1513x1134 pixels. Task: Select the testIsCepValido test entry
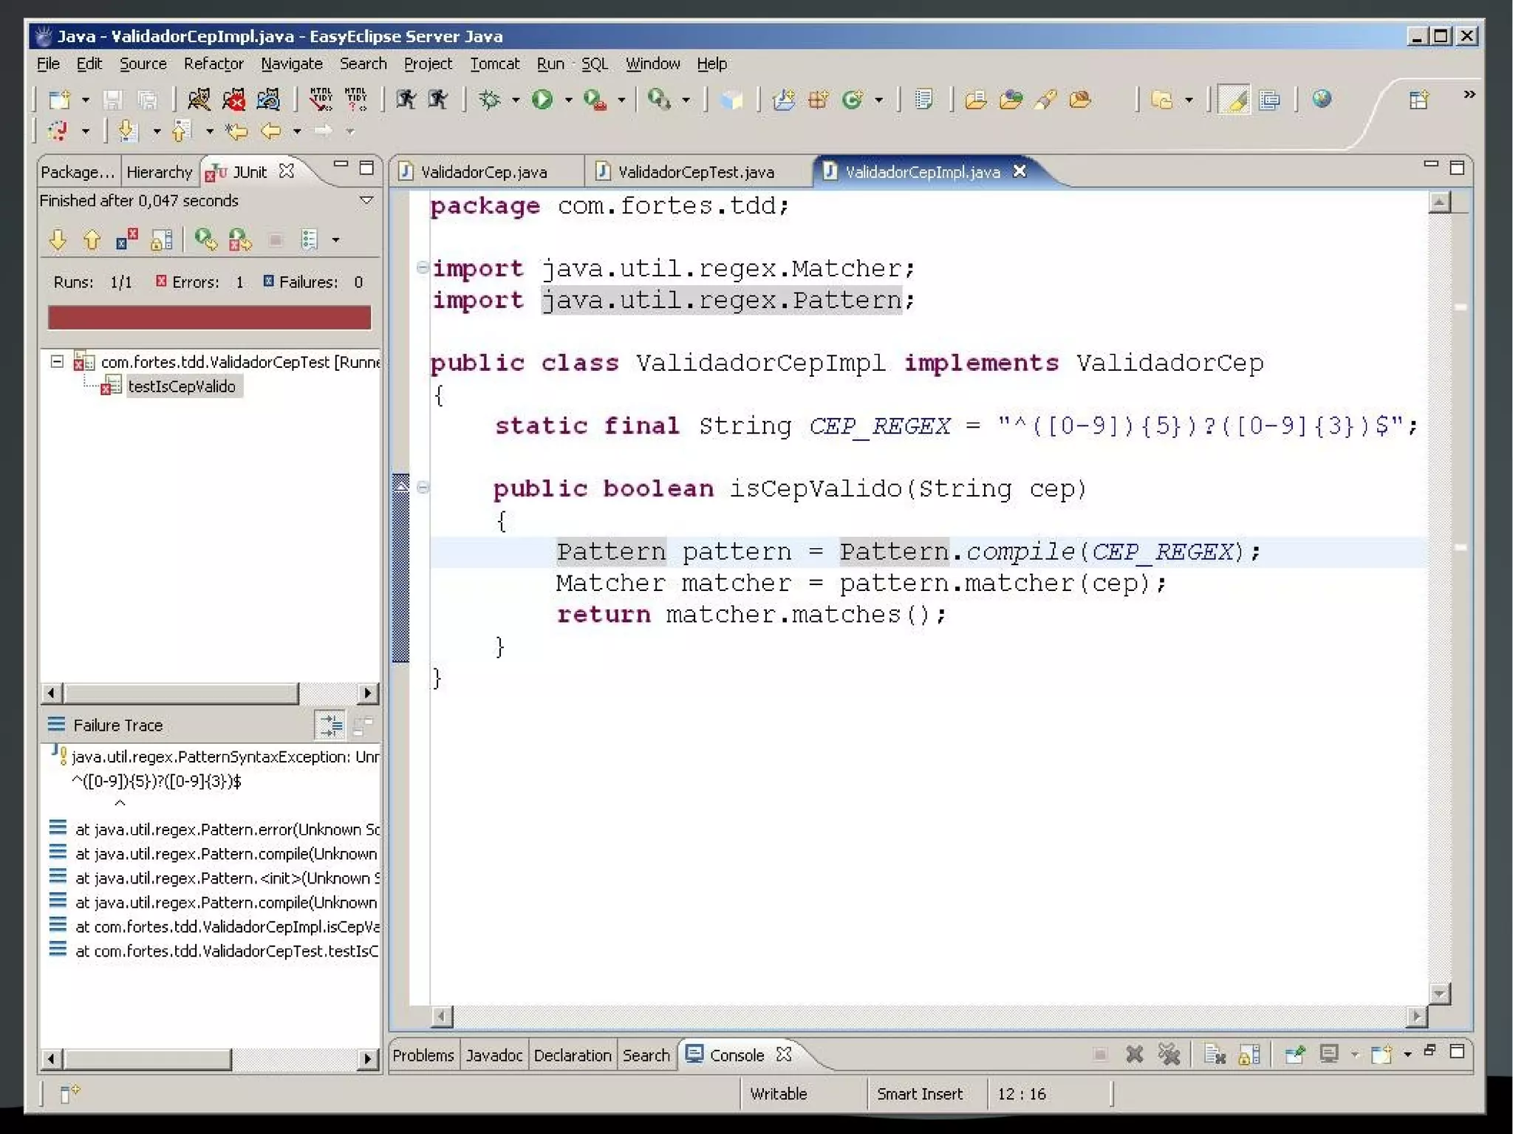181,386
